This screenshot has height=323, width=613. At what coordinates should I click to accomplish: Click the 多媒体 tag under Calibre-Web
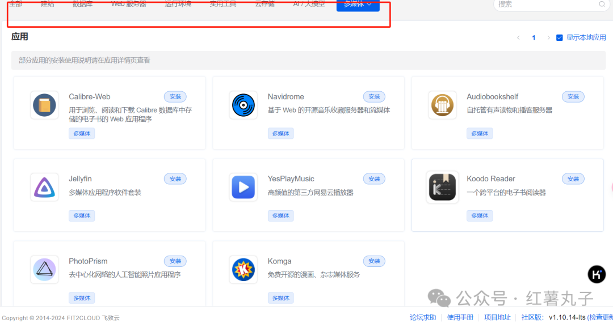tap(82, 133)
